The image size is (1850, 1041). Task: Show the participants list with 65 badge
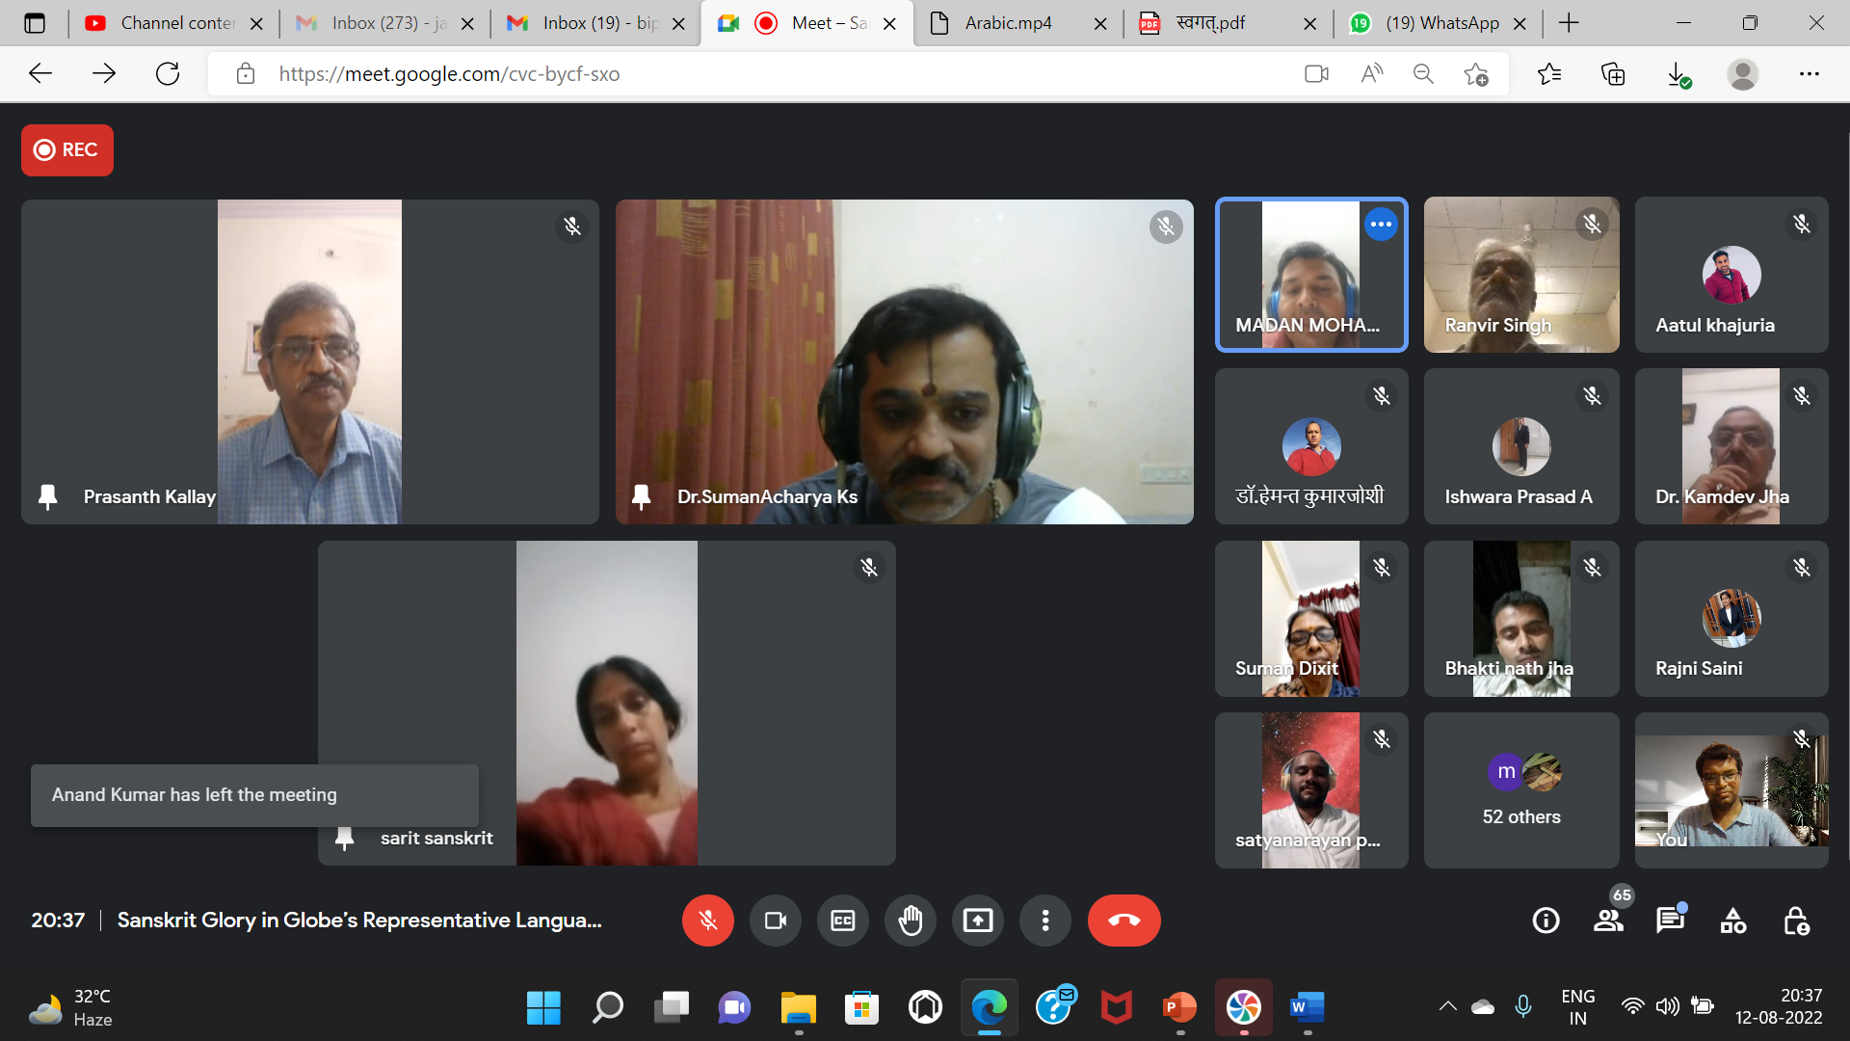pyautogui.click(x=1608, y=921)
